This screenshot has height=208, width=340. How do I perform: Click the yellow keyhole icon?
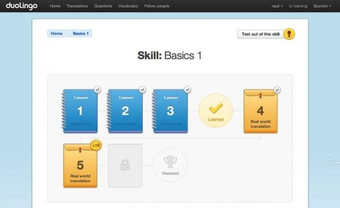(x=289, y=34)
